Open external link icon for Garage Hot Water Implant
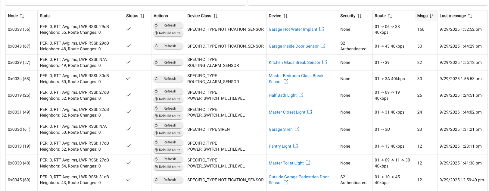 (x=322, y=29)
